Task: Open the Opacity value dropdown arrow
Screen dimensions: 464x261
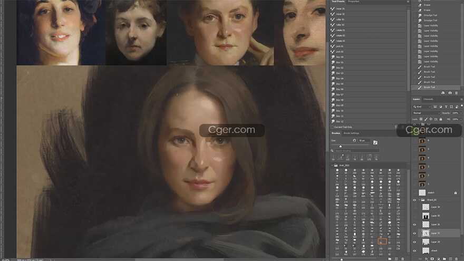Action: tap(461, 113)
